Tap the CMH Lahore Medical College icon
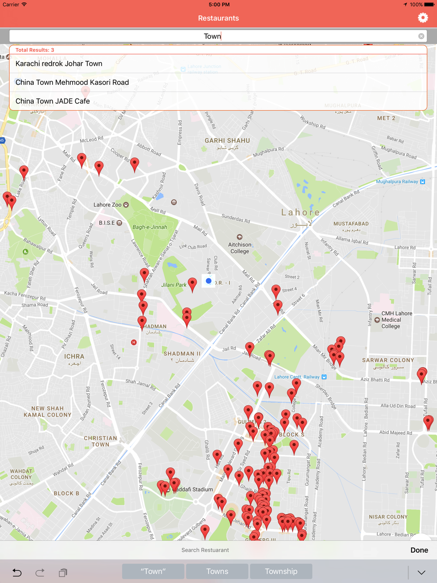 tap(377, 320)
